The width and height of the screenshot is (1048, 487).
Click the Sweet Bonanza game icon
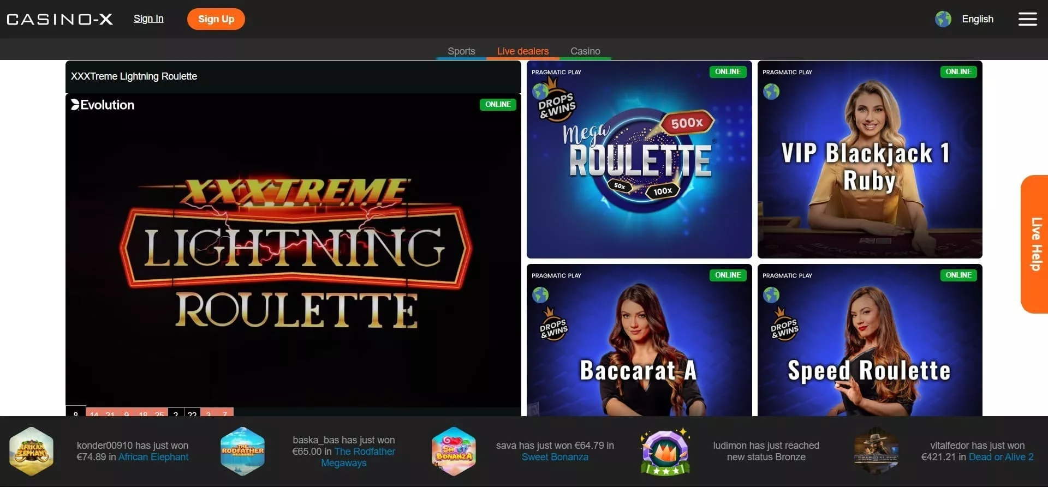coord(454,452)
